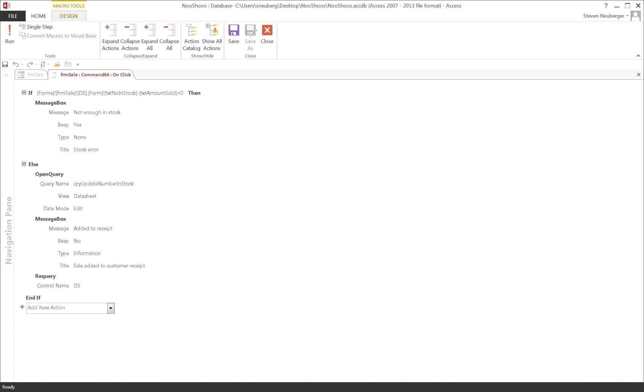
Task: Click the query name qryUpdateNumberInStock
Action: point(104,184)
